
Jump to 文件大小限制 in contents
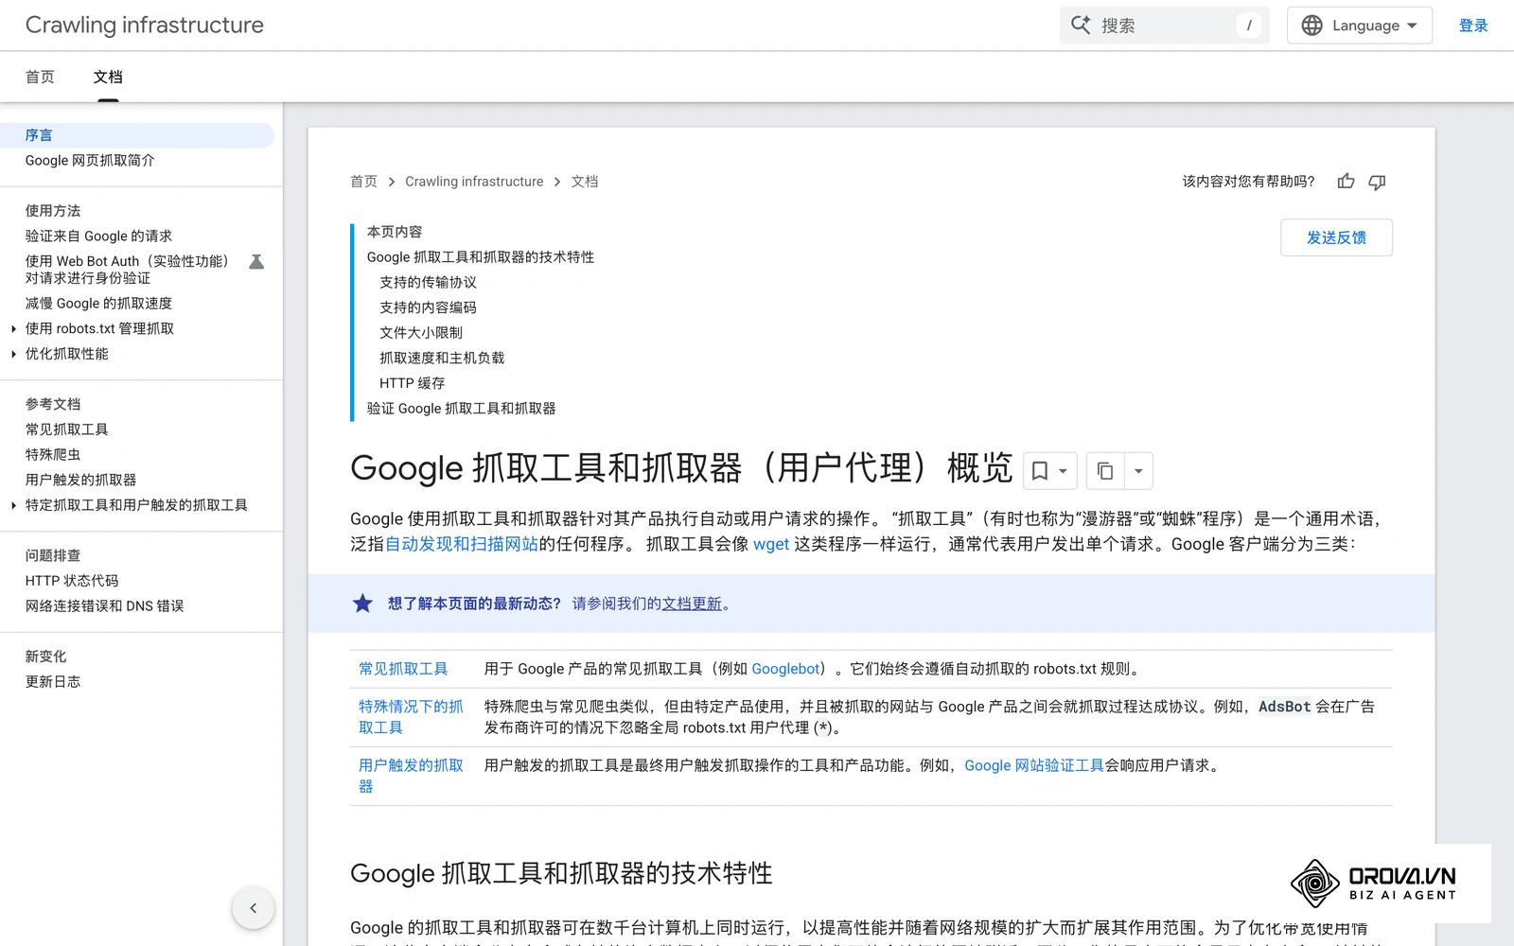[x=421, y=333]
